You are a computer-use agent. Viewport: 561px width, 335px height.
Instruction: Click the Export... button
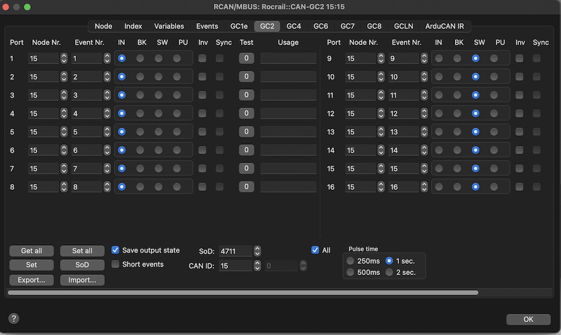(31, 279)
